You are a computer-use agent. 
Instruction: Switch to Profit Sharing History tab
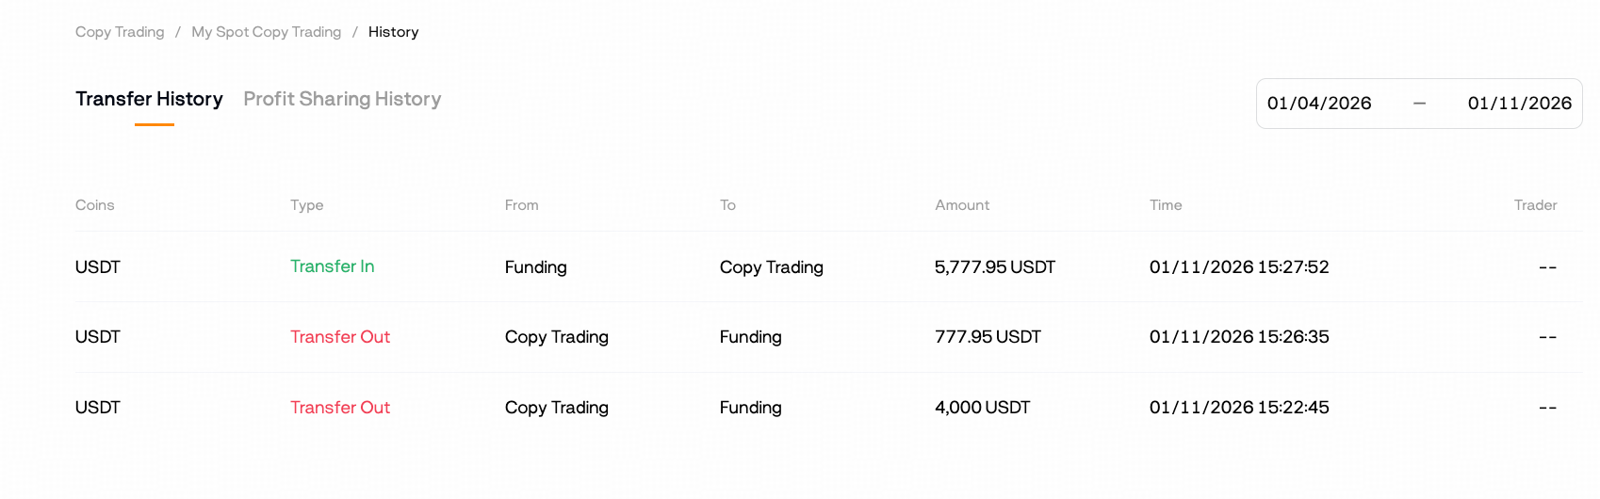point(342,99)
